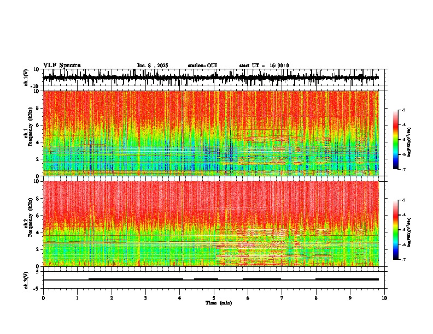Click the "2" kHz tick of ch.2 spectrogram
The width and height of the screenshot is (433, 334).
coord(38,249)
